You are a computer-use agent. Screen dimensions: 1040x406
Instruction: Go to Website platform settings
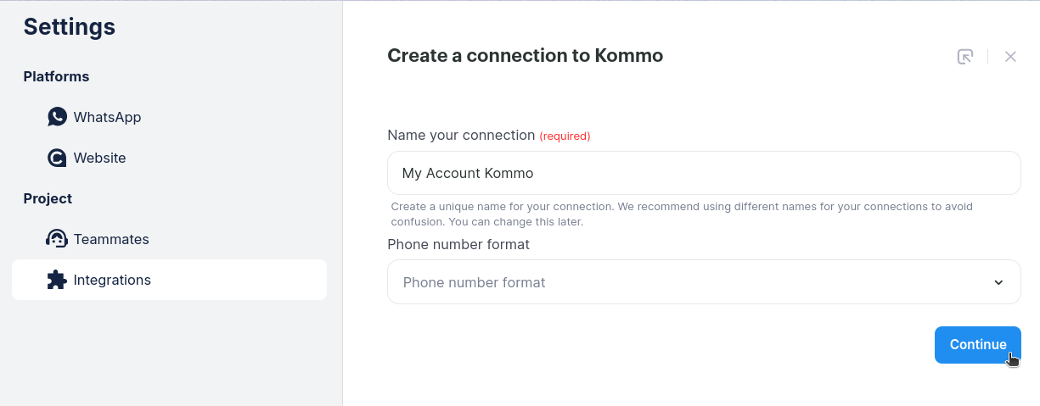point(99,158)
